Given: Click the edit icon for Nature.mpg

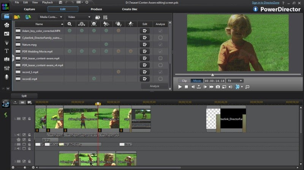Looking at the screenshot, I should (145, 45).
